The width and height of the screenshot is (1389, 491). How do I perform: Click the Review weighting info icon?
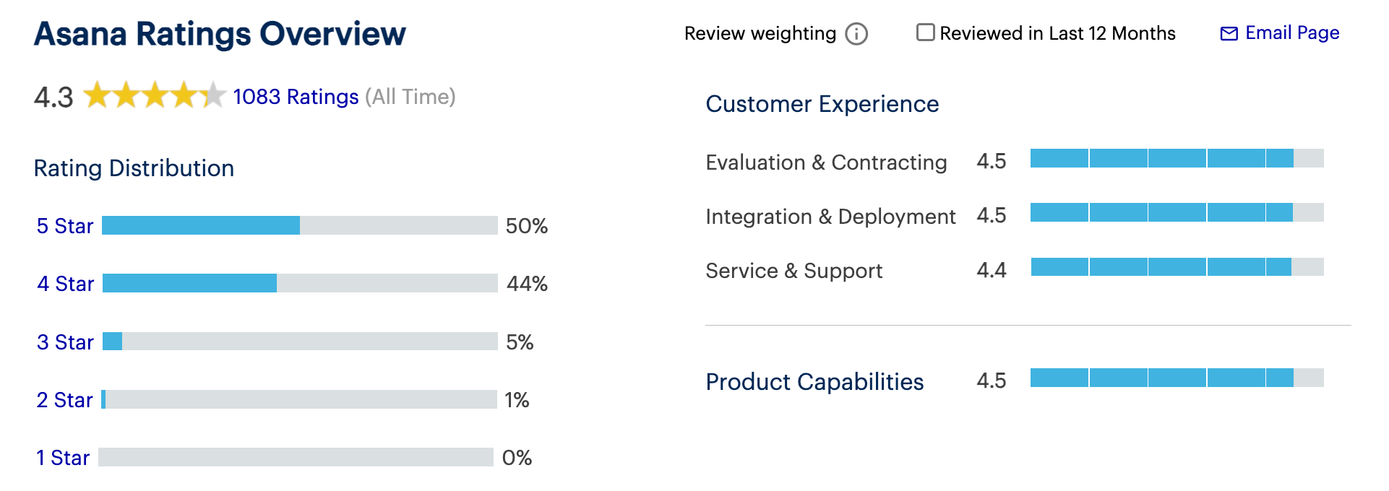(856, 34)
